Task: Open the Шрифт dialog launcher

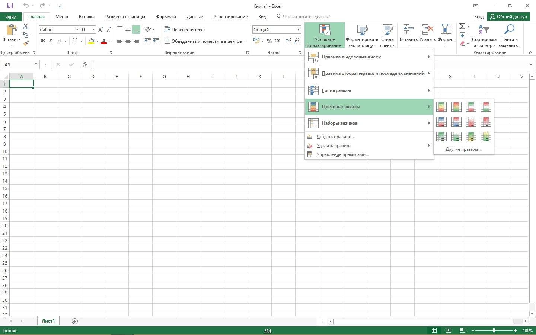Action: pos(111,53)
